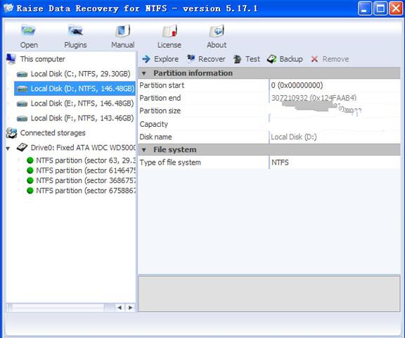Open the Plugins toolbar icon

pos(75,30)
